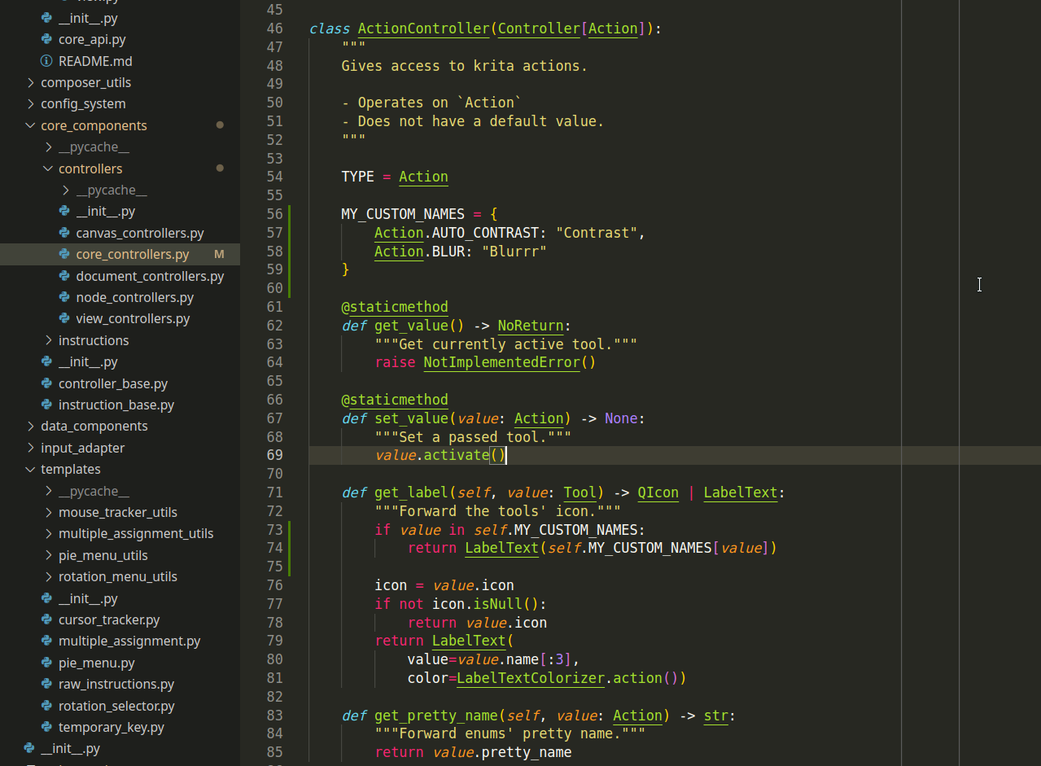Click Python icon next to canvas_controllers.py

64,233
